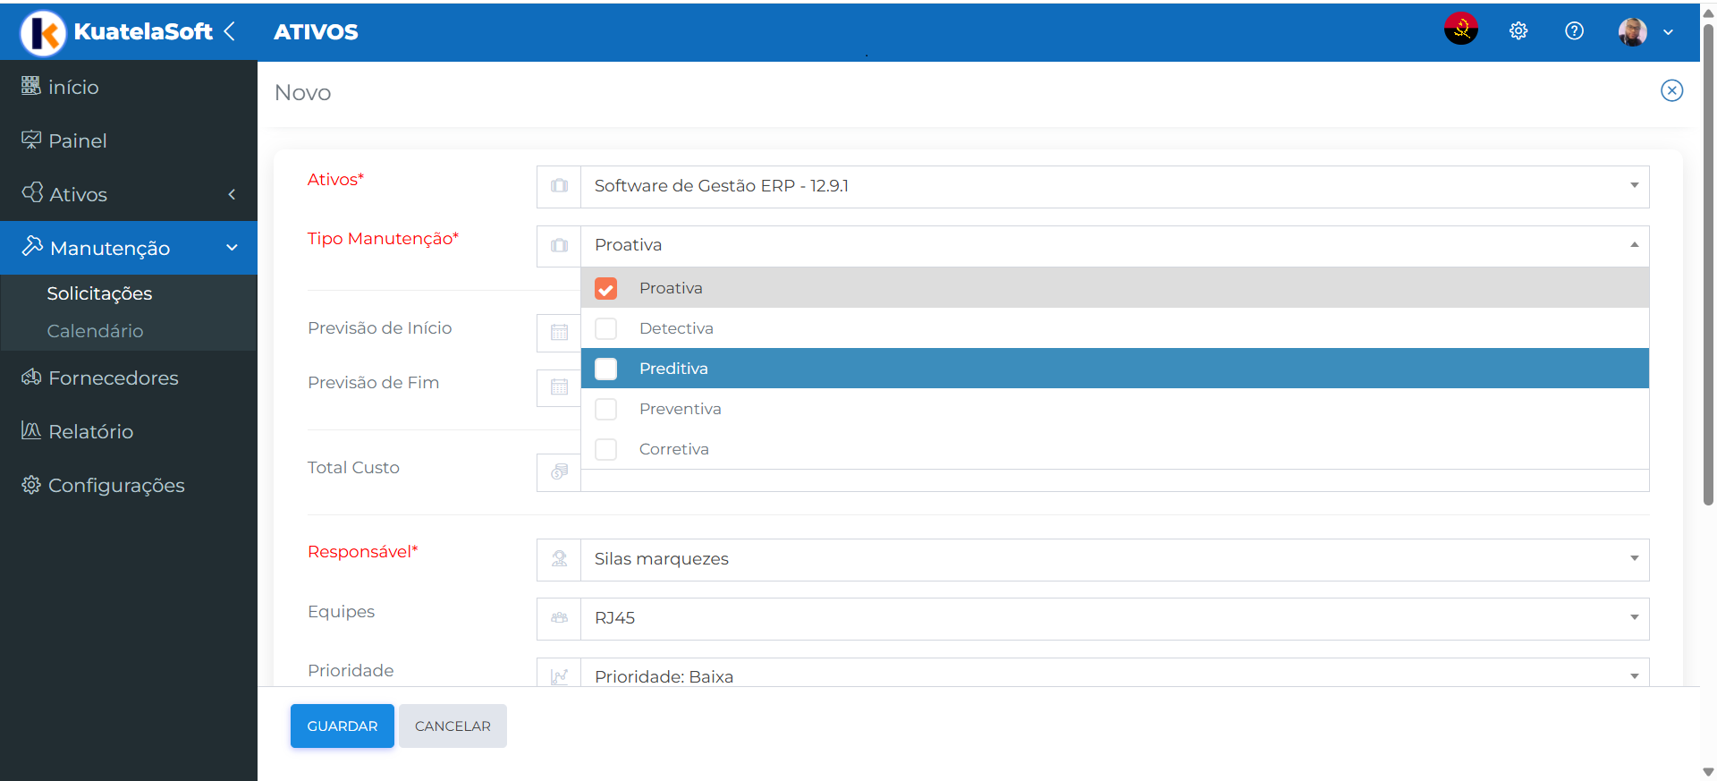Click the CANCELAR button
The image size is (1717, 781).
point(453,726)
